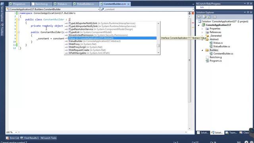Choose IWebProxy in completion list

coord(111,44)
